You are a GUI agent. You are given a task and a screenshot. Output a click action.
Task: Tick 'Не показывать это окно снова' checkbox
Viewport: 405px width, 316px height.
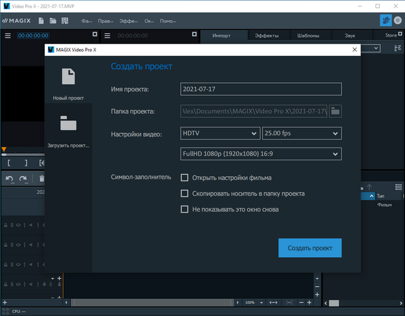pyautogui.click(x=185, y=209)
